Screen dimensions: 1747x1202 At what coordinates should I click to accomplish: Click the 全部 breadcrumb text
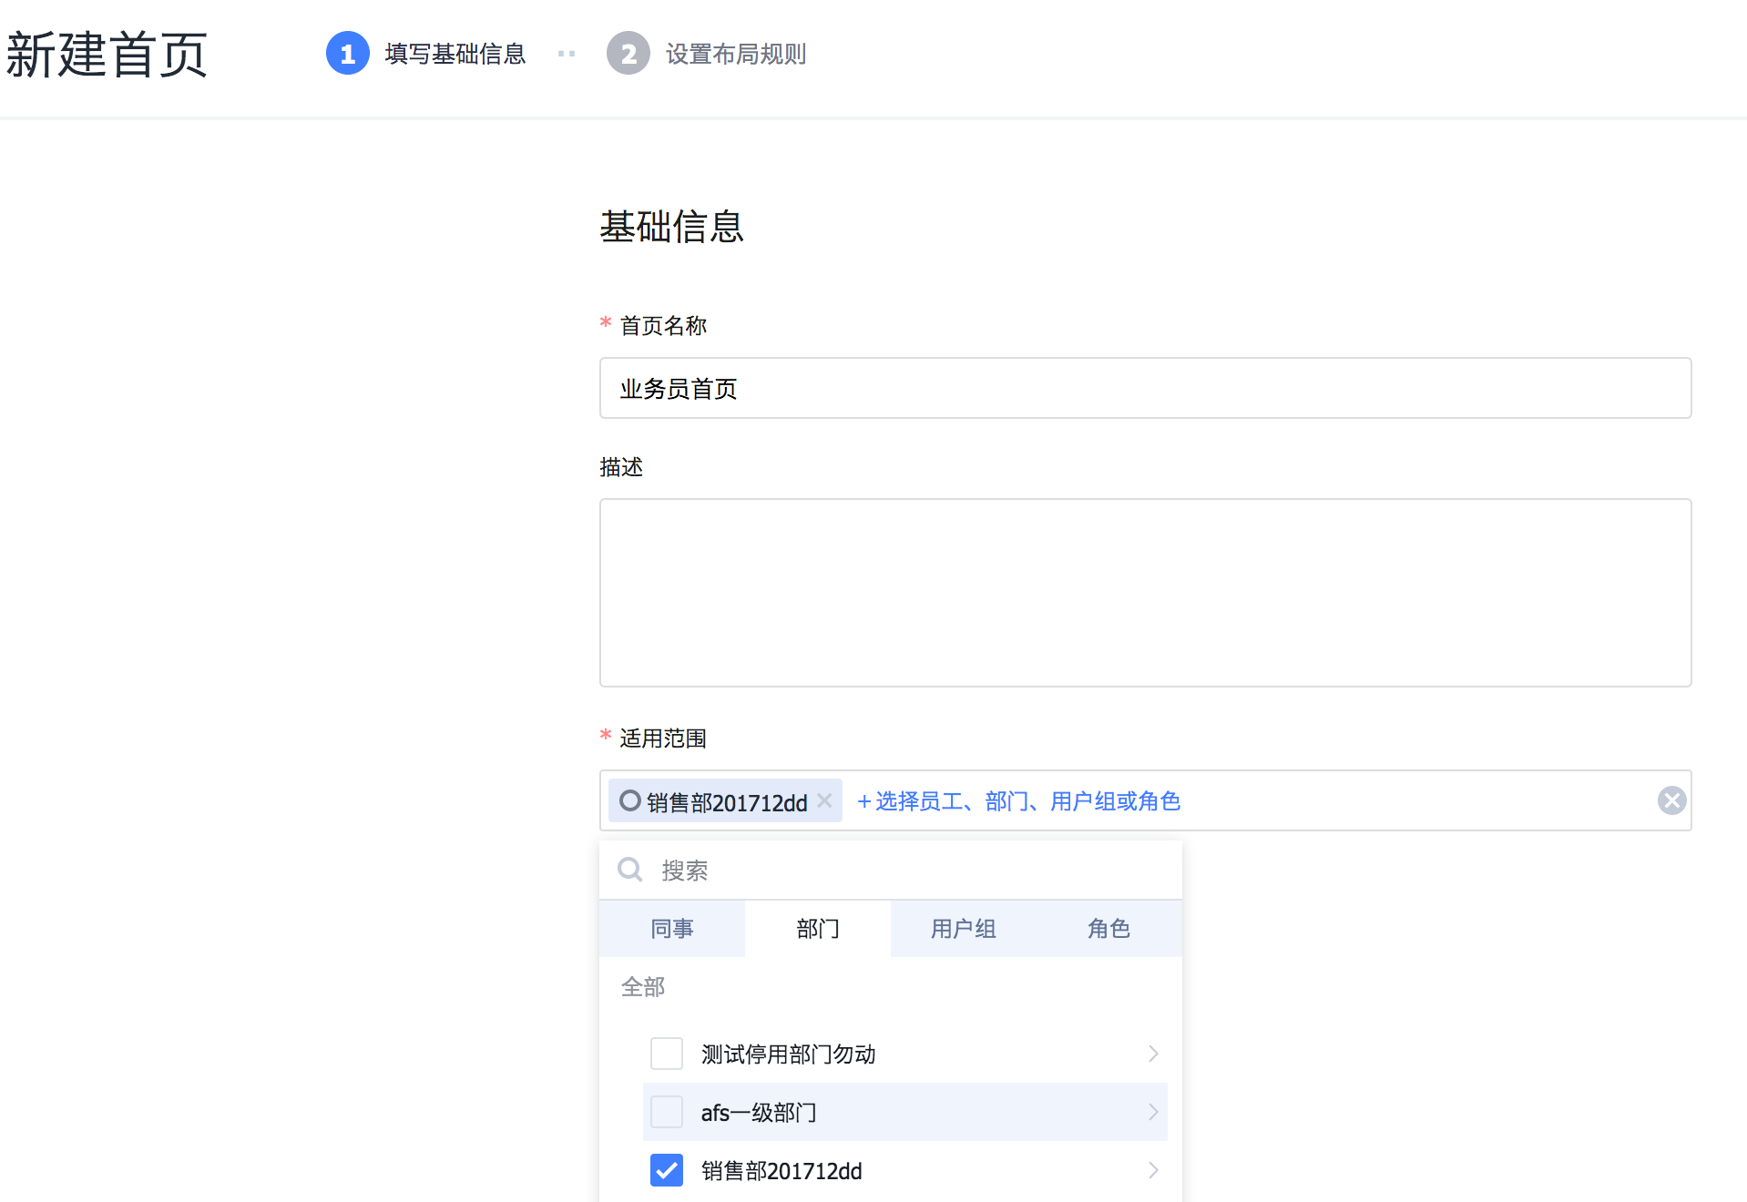click(x=643, y=987)
